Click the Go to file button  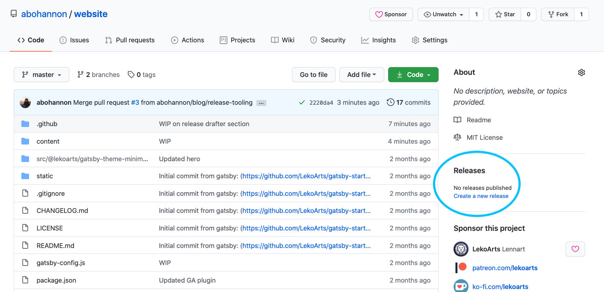point(314,74)
